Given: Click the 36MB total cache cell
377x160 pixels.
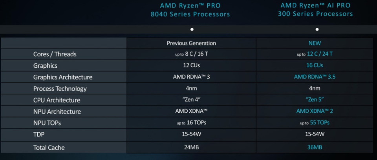Looking at the screenshot, I should pyautogui.click(x=315, y=147).
